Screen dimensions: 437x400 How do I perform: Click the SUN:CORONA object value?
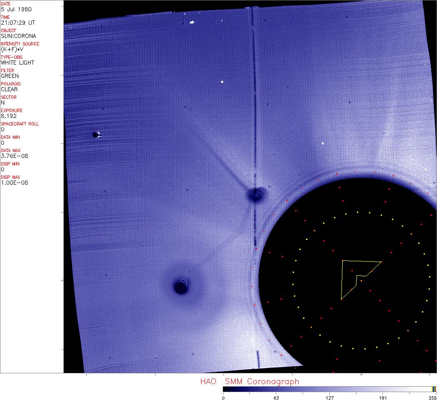[x=18, y=36]
